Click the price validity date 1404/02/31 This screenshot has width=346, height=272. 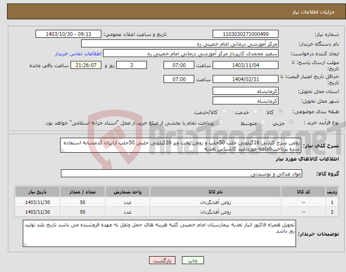click(246, 79)
